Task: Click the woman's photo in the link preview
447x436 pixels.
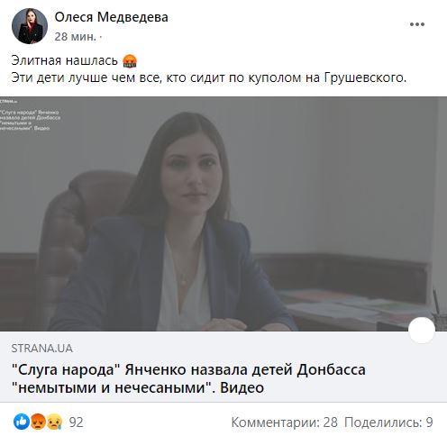Action: point(223,213)
